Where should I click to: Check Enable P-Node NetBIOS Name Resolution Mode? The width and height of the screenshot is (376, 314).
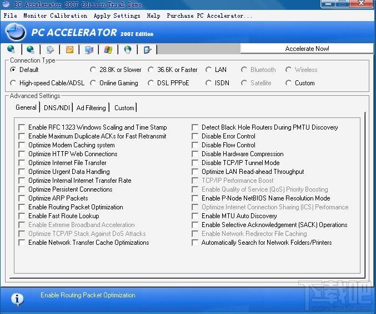click(195, 198)
